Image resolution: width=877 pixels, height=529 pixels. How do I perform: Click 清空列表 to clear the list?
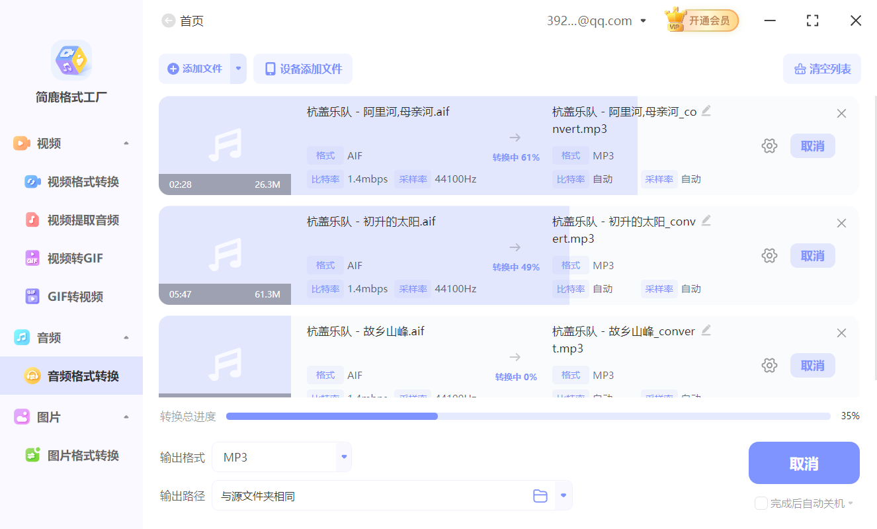(821, 69)
